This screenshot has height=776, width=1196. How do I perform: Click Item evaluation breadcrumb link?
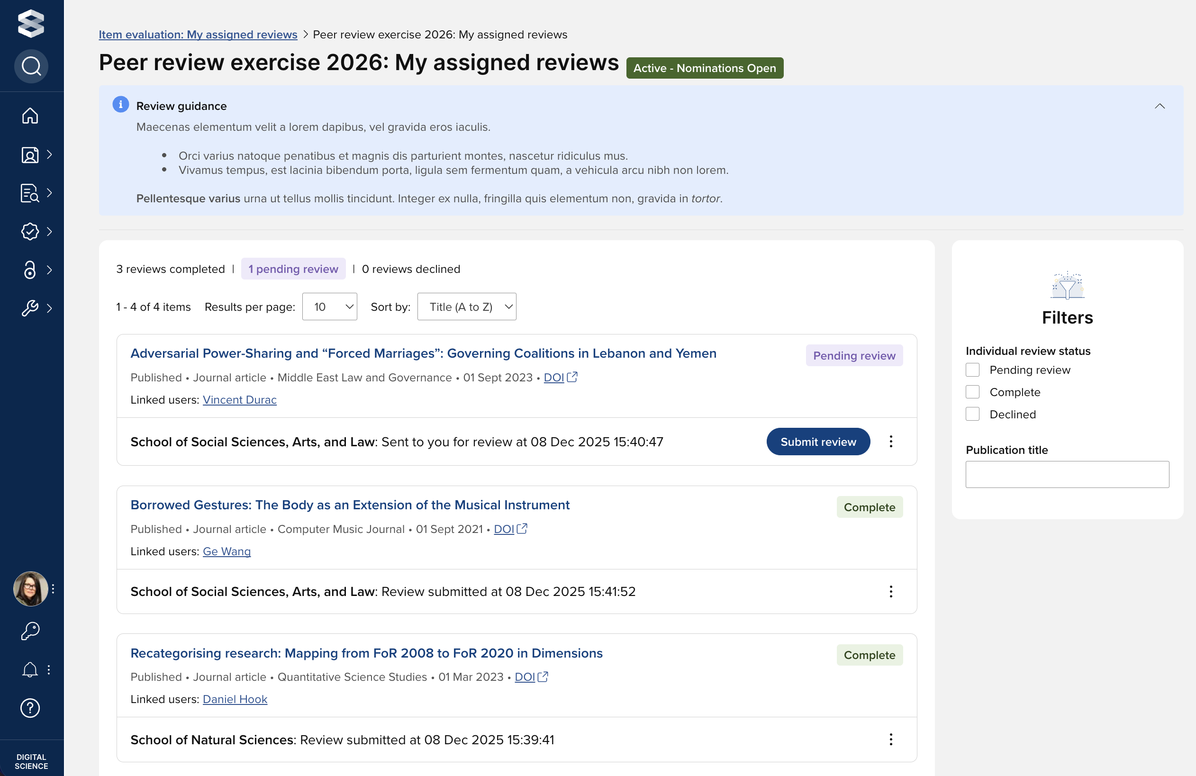pos(198,34)
